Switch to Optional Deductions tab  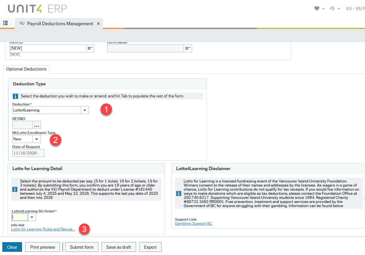(26, 69)
